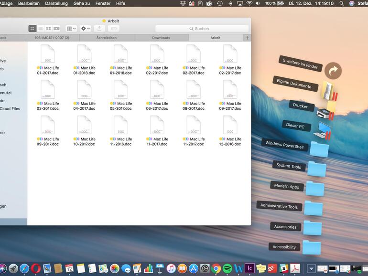Viewport: 368px width, 276px height.
Task: Open App Store in the Dock
Action: (194, 268)
